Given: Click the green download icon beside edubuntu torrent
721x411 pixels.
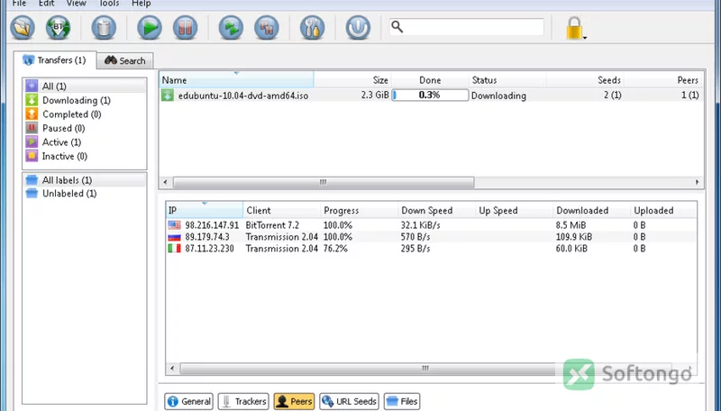Looking at the screenshot, I should 168,96.
